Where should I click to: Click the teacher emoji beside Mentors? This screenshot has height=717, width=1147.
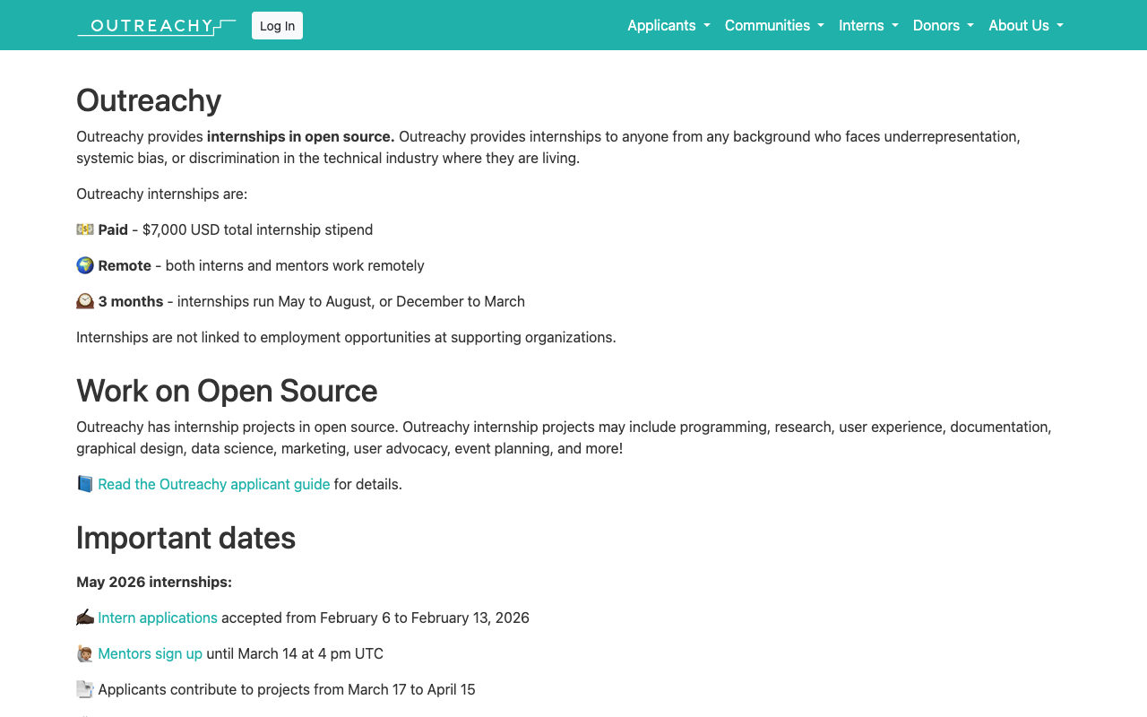click(x=85, y=653)
